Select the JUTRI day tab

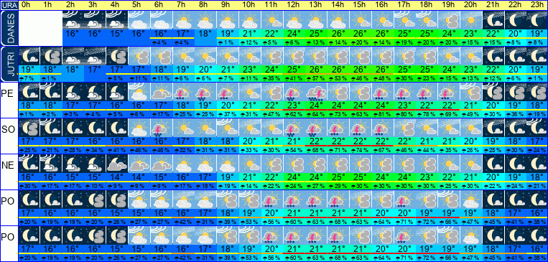point(9,64)
